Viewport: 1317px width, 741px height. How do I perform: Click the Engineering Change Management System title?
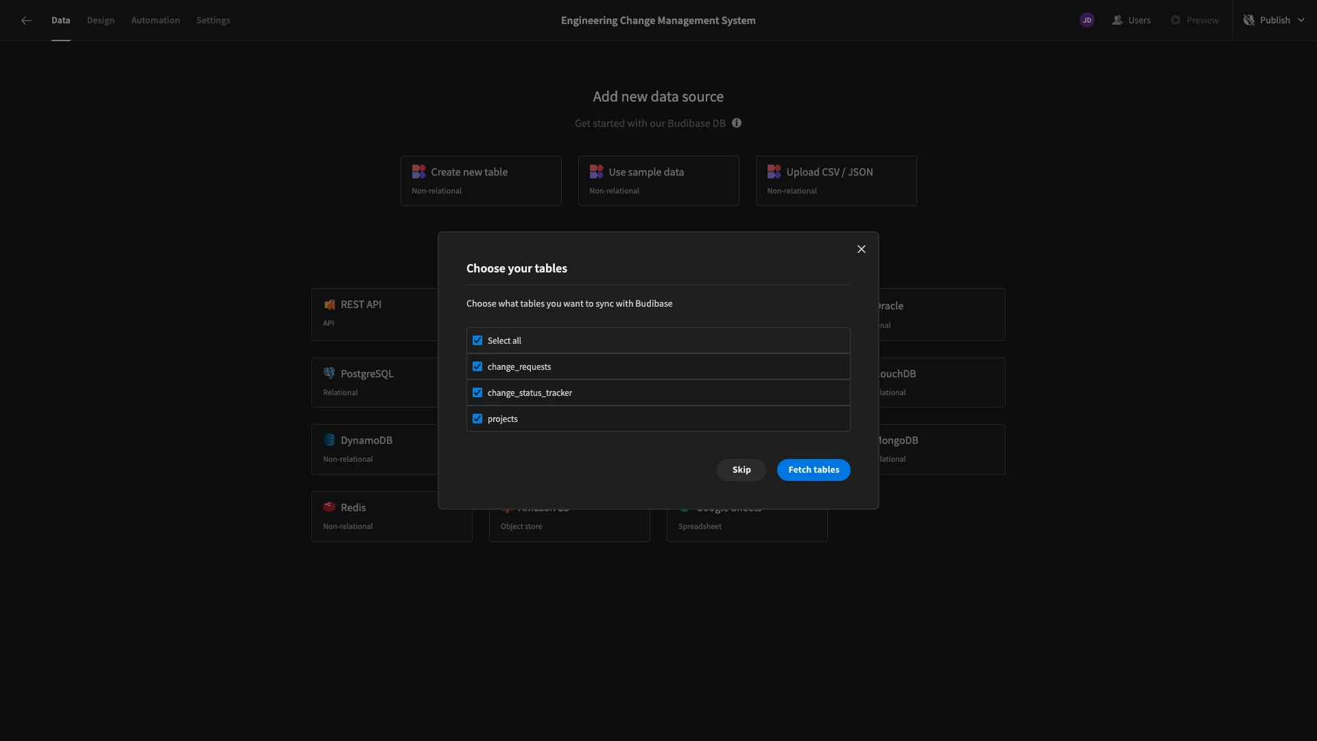pyautogui.click(x=658, y=20)
